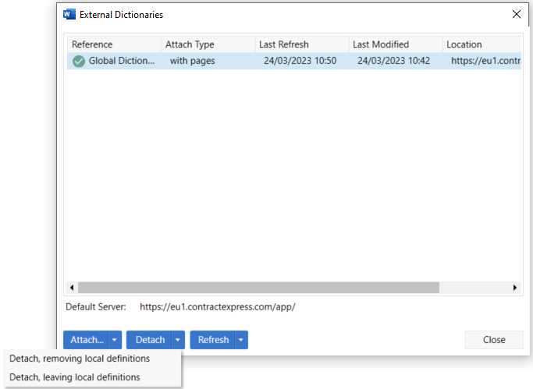
Task: Click the 24/03/2023 10:42 last modified cell
Action: point(393,61)
